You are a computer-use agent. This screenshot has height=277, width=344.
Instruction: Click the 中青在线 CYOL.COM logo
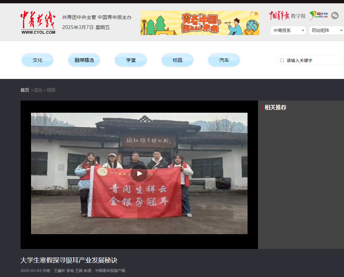tap(38, 23)
